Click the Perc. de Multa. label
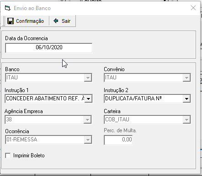202x176 pixels. tap(120, 130)
